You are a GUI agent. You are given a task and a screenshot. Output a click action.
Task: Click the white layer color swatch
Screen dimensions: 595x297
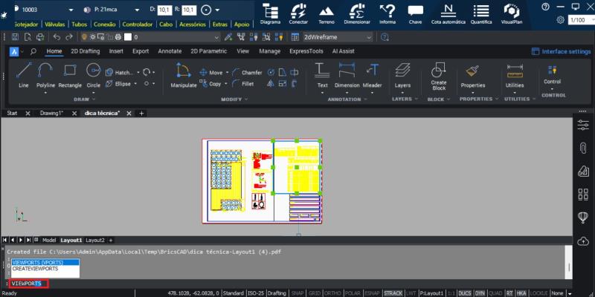tap(128, 36)
